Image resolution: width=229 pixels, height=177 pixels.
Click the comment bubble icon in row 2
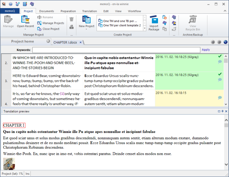[220, 62]
